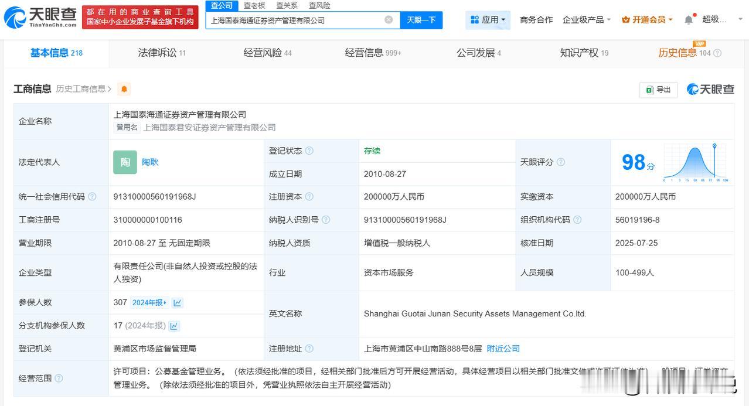
Task: Click the orange alert bell beside 历史工商信息
Action: (x=124, y=89)
